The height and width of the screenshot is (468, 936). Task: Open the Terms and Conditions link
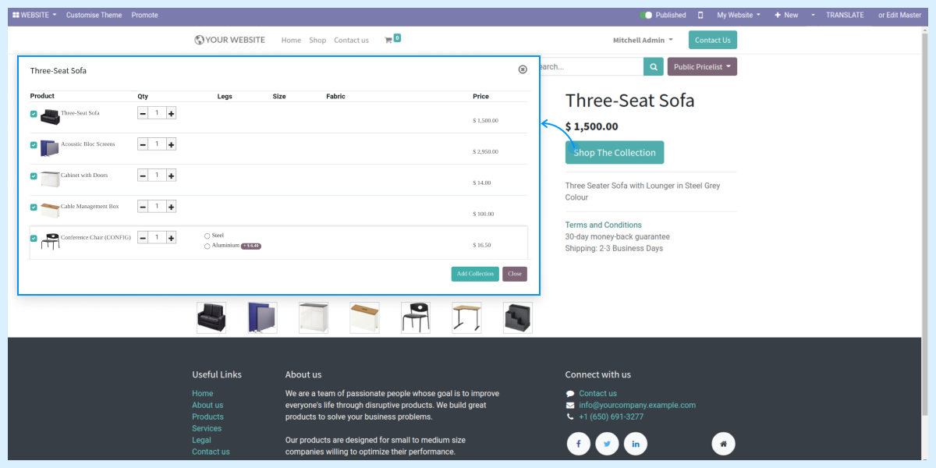coord(603,225)
